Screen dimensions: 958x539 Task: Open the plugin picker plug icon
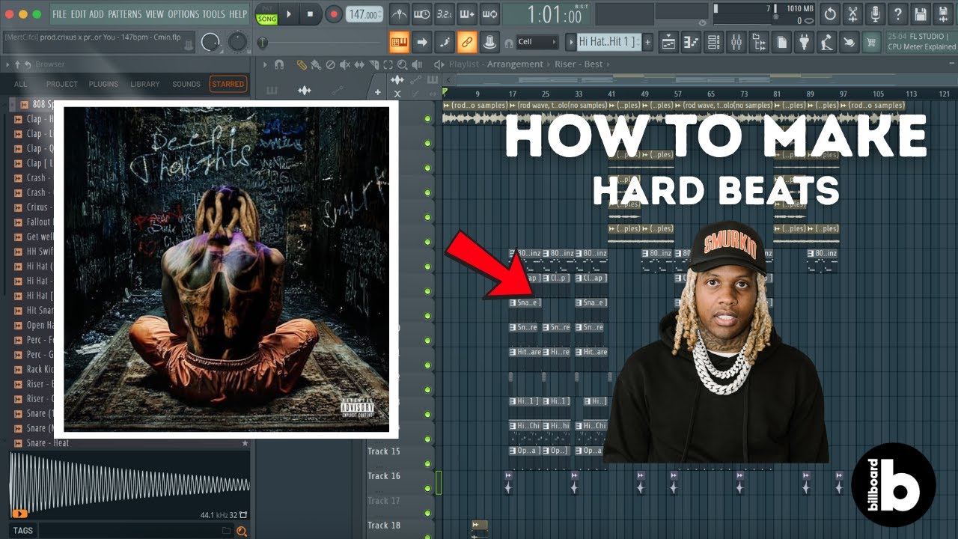(x=805, y=42)
